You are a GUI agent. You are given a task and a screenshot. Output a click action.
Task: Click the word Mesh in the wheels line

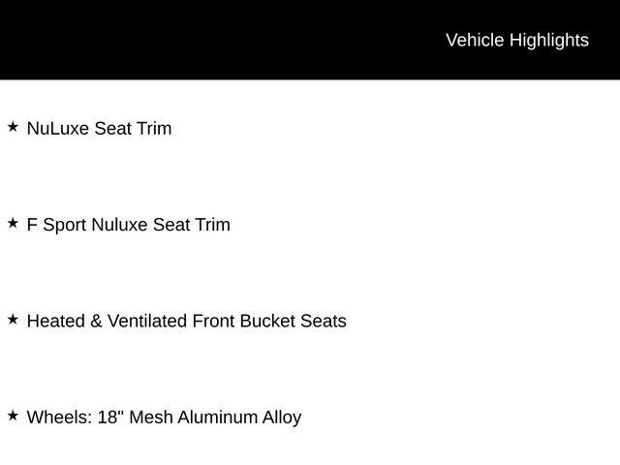click(x=151, y=418)
